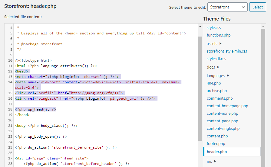
Task: Click the pingback link line
Action: [85, 98]
